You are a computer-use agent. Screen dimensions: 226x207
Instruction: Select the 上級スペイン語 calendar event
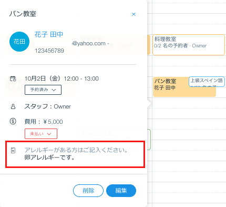pos(207,82)
